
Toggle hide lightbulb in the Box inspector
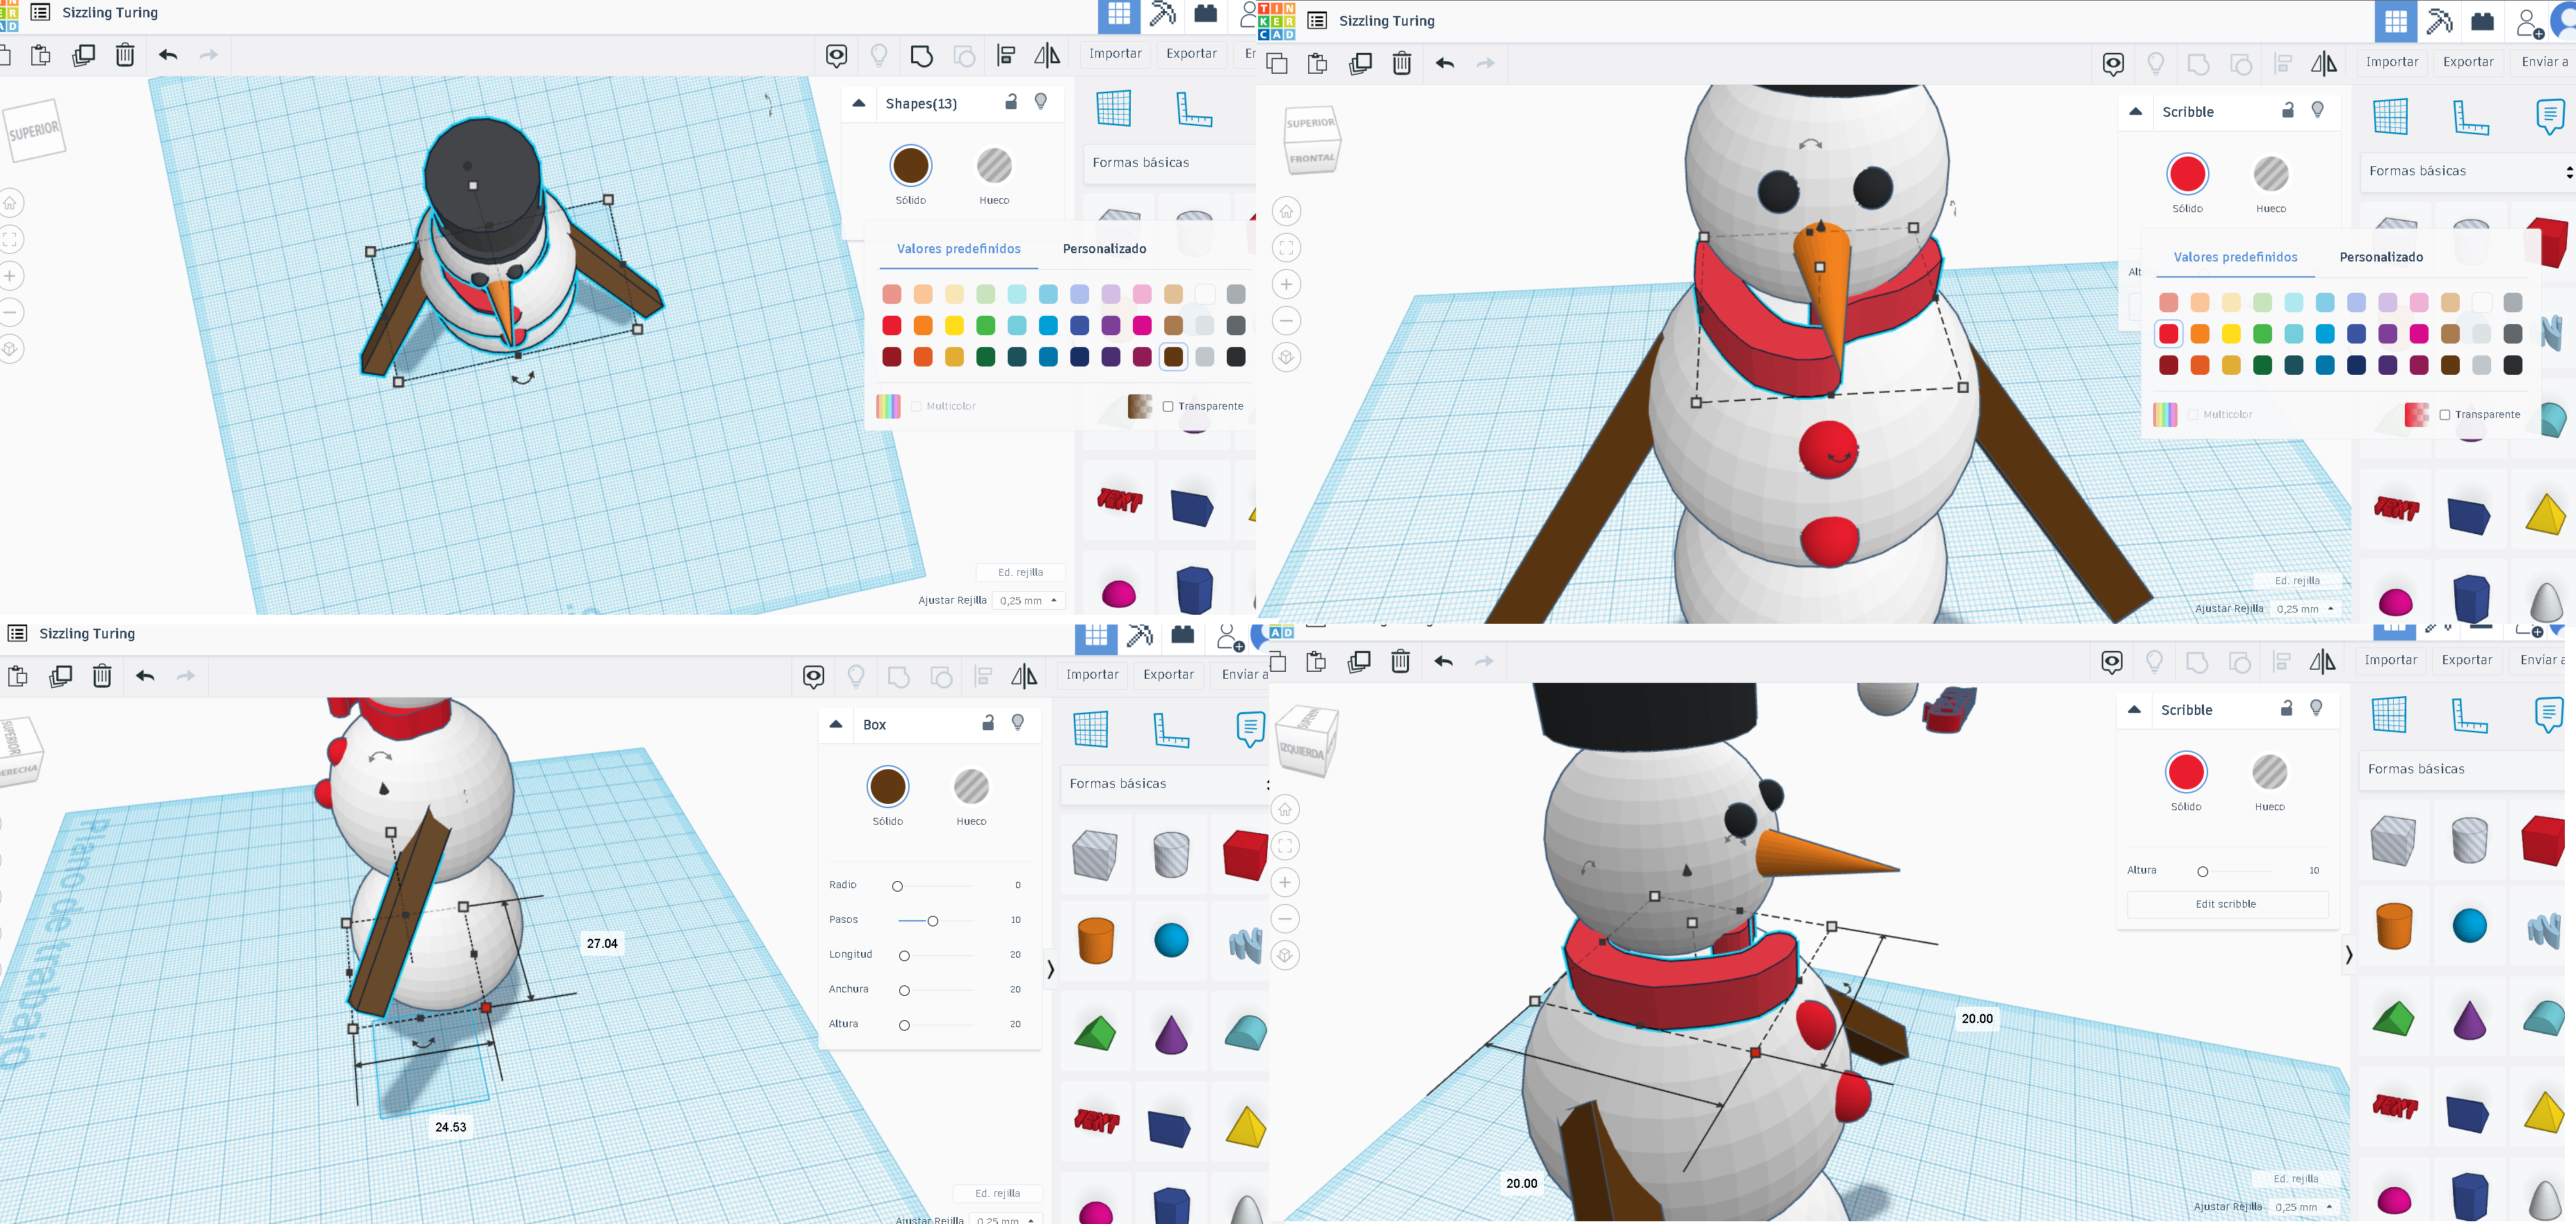tap(1018, 723)
